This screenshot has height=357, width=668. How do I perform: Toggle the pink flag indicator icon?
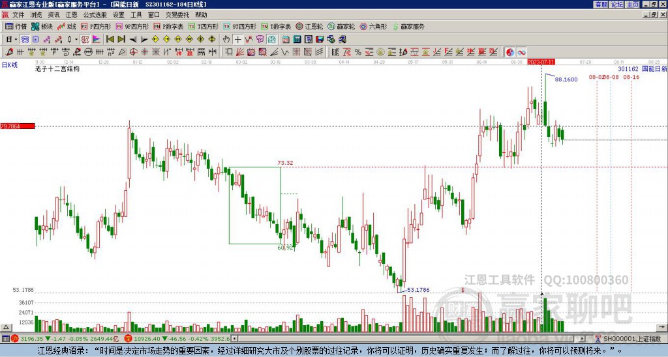pos(97,40)
